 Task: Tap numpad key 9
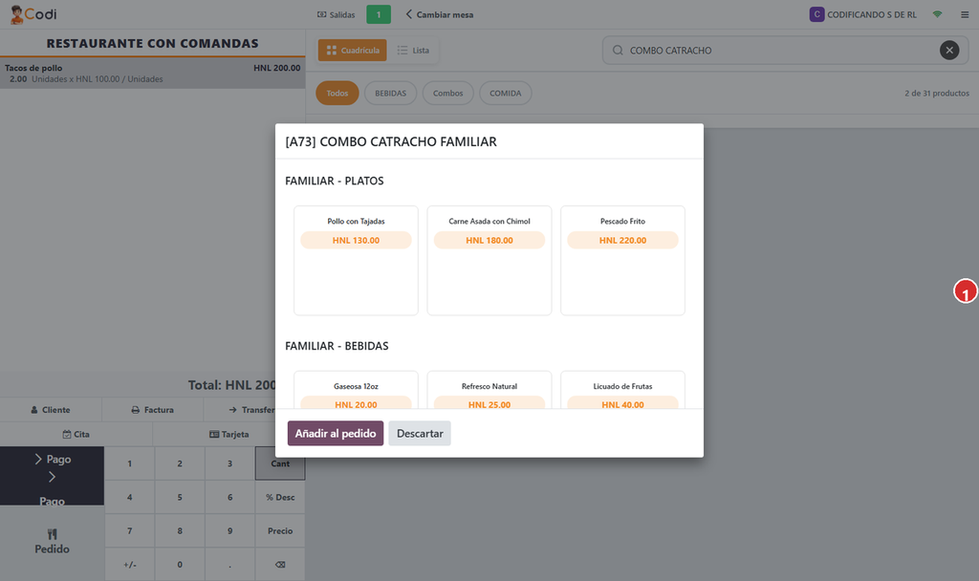(x=229, y=531)
